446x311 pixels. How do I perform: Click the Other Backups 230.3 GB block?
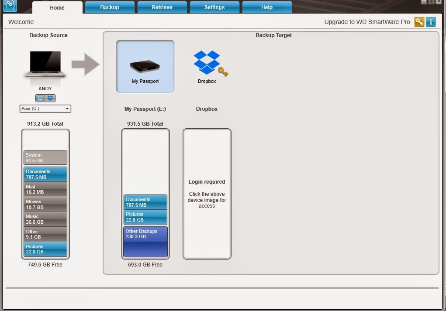[x=145, y=242]
